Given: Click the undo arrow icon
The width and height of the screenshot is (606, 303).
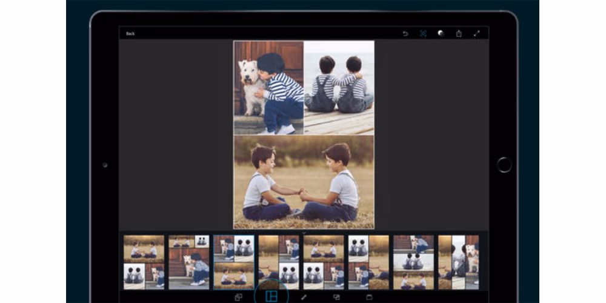Looking at the screenshot, I should click(405, 33).
